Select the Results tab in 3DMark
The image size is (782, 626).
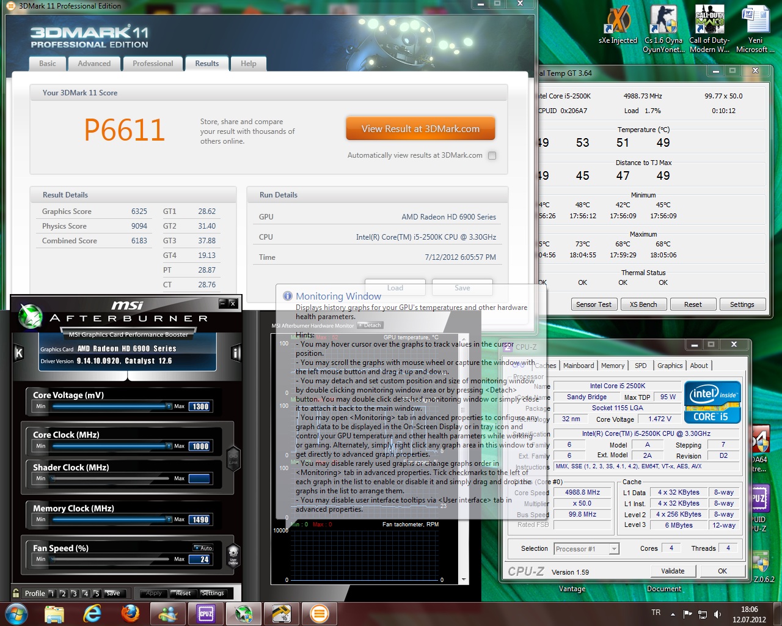pos(207,64)
